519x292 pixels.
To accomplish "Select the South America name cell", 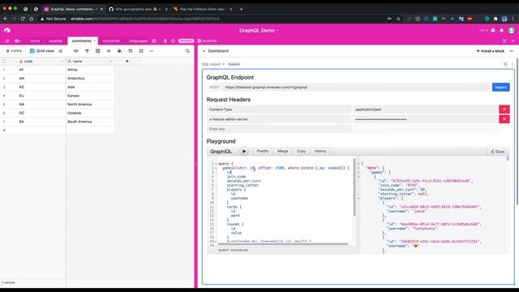I will [x=90, y=122].
